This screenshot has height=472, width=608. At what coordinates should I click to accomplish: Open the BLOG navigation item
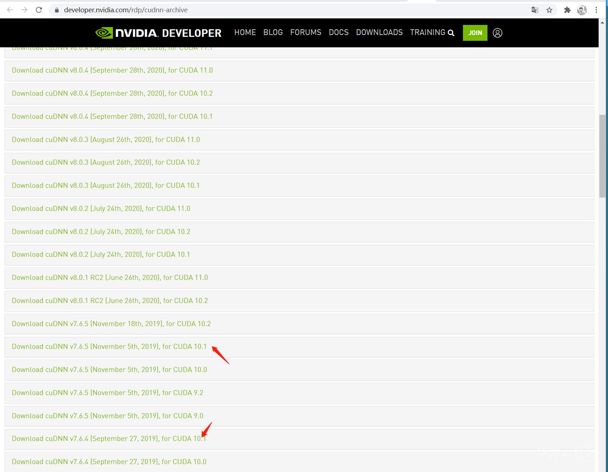pyautogui.click(x=273, y=33)
